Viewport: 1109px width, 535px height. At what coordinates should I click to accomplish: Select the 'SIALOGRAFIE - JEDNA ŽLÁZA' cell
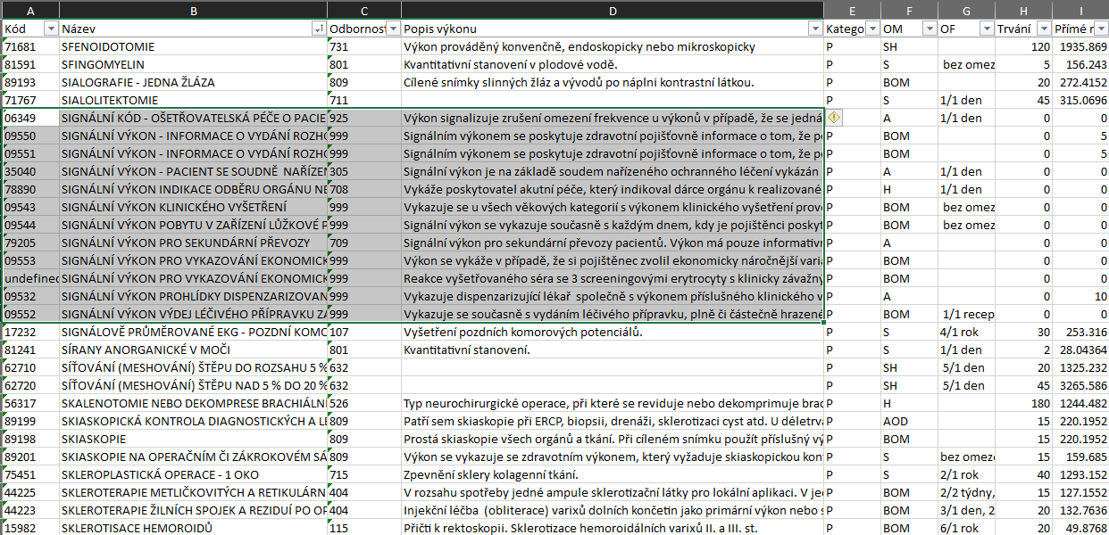click(x=194, y=82)
